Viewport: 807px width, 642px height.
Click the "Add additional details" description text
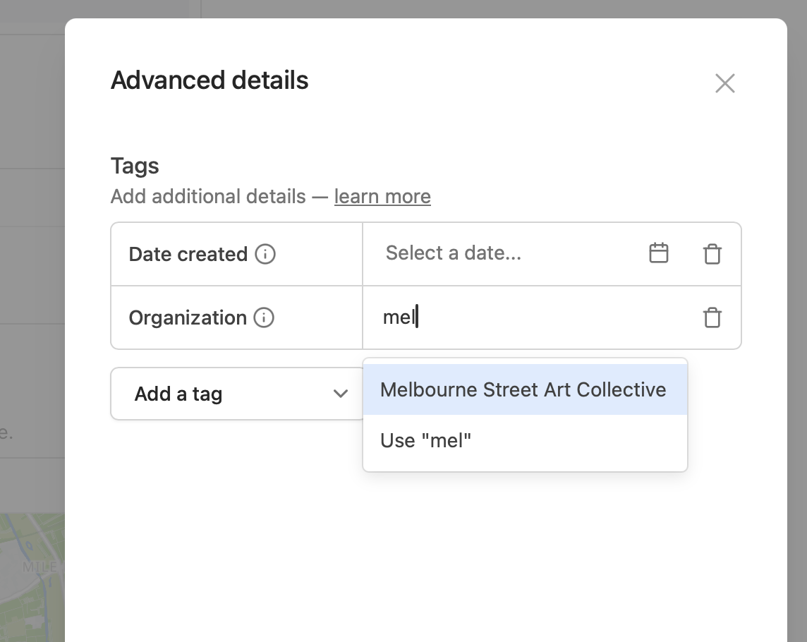coord(208,196)
